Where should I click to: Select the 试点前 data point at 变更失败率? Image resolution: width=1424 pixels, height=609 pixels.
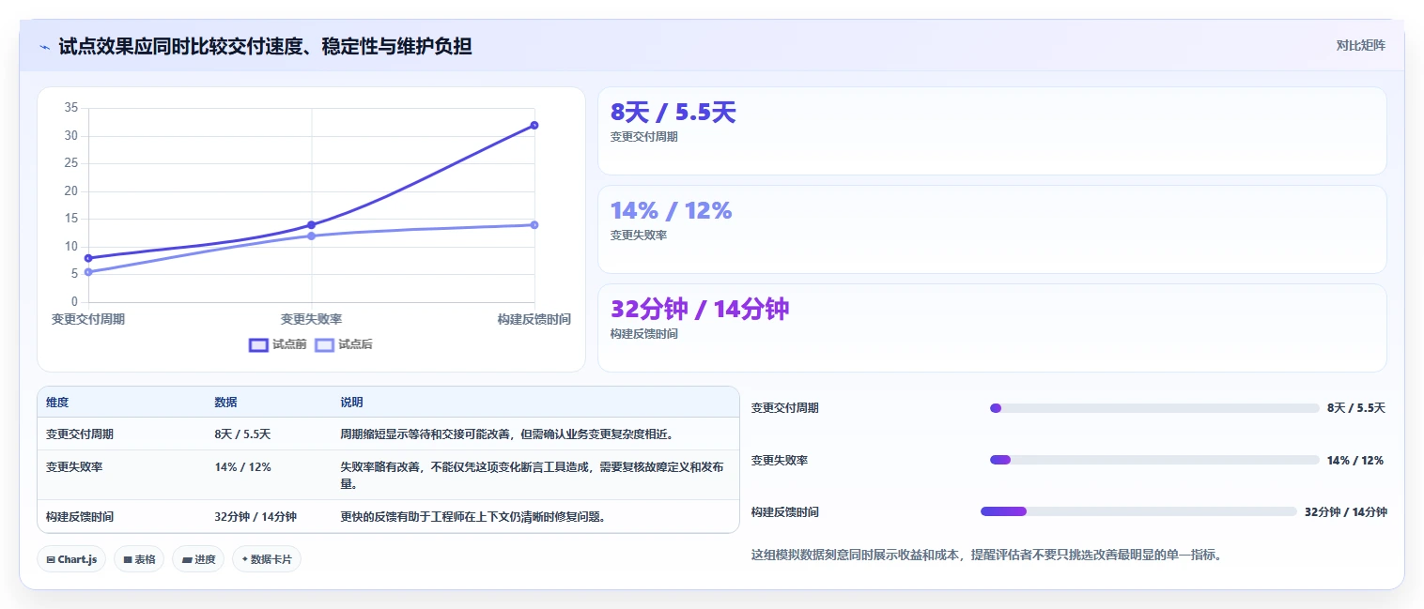(311, 224)
